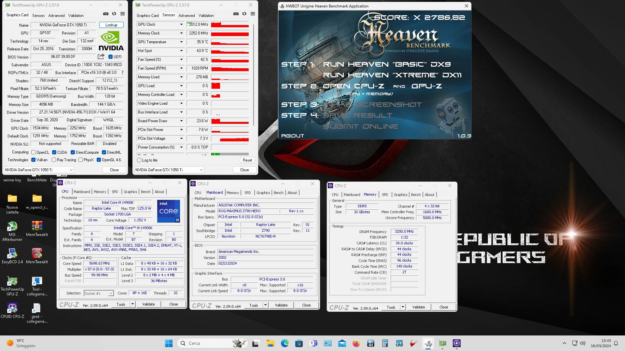Open the Tool - collegame desktop shortcut
This screenshot has width=625, height=351.
37,286
